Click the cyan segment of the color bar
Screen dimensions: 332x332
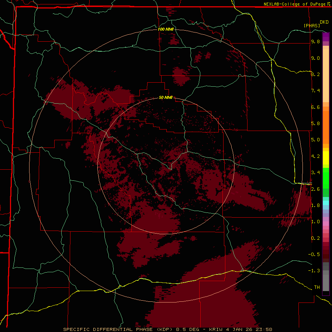tap(326, 203)
